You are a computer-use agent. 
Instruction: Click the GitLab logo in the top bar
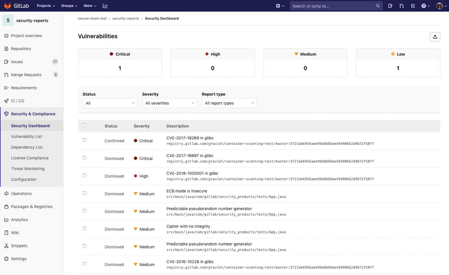tap(7, 6)
